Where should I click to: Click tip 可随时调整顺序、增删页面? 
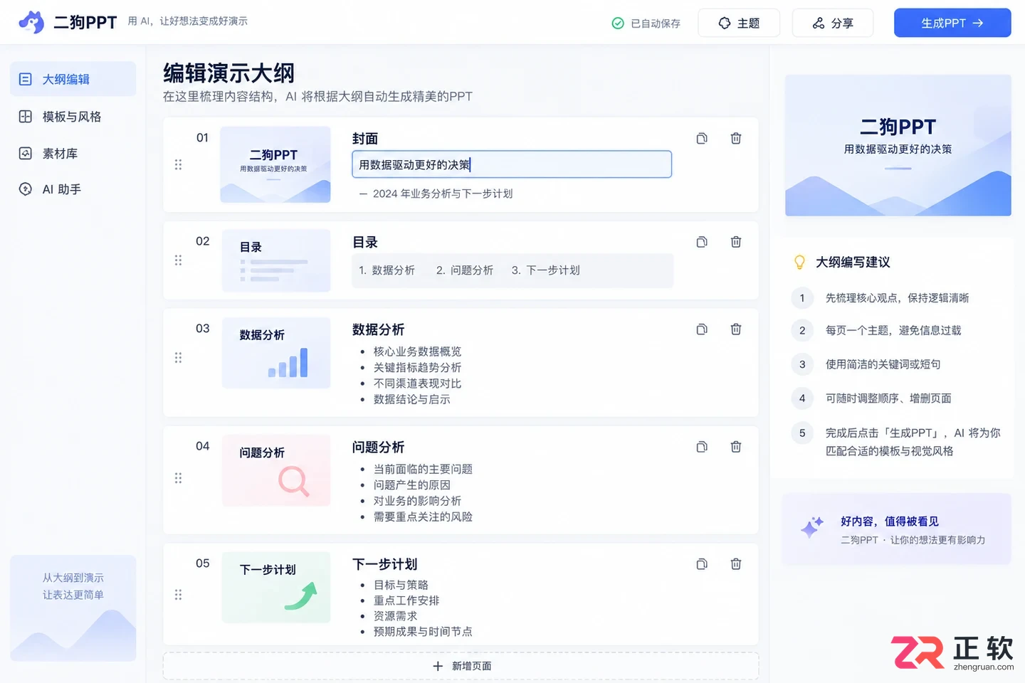[888, 398]
